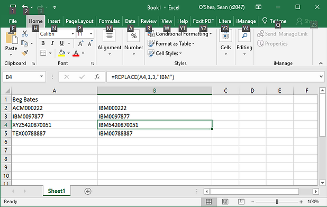Open the Review tab
Image resolution: width=327 pixels, height=207 pixels.
coord(149,21)
